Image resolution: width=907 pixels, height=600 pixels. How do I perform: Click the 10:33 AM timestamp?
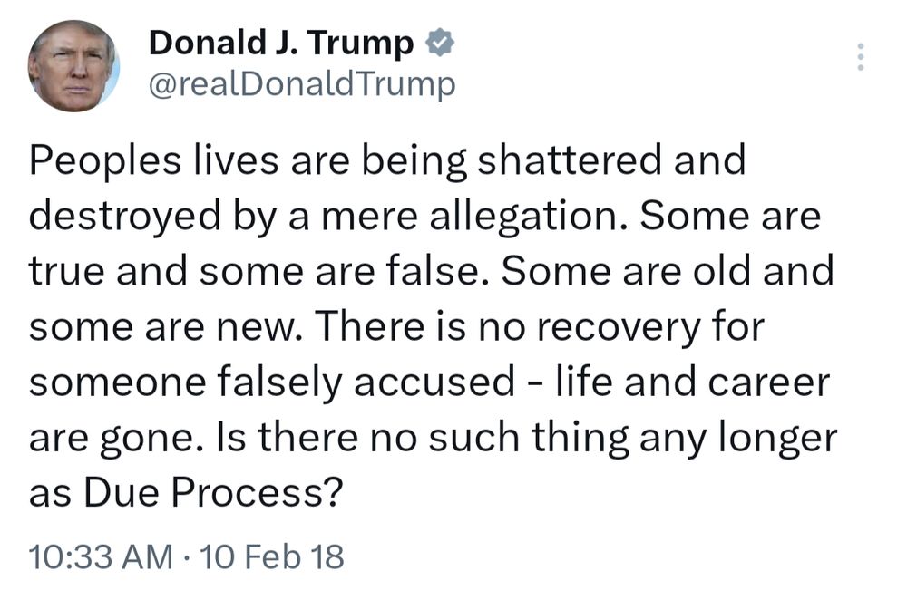coord(102,556)
